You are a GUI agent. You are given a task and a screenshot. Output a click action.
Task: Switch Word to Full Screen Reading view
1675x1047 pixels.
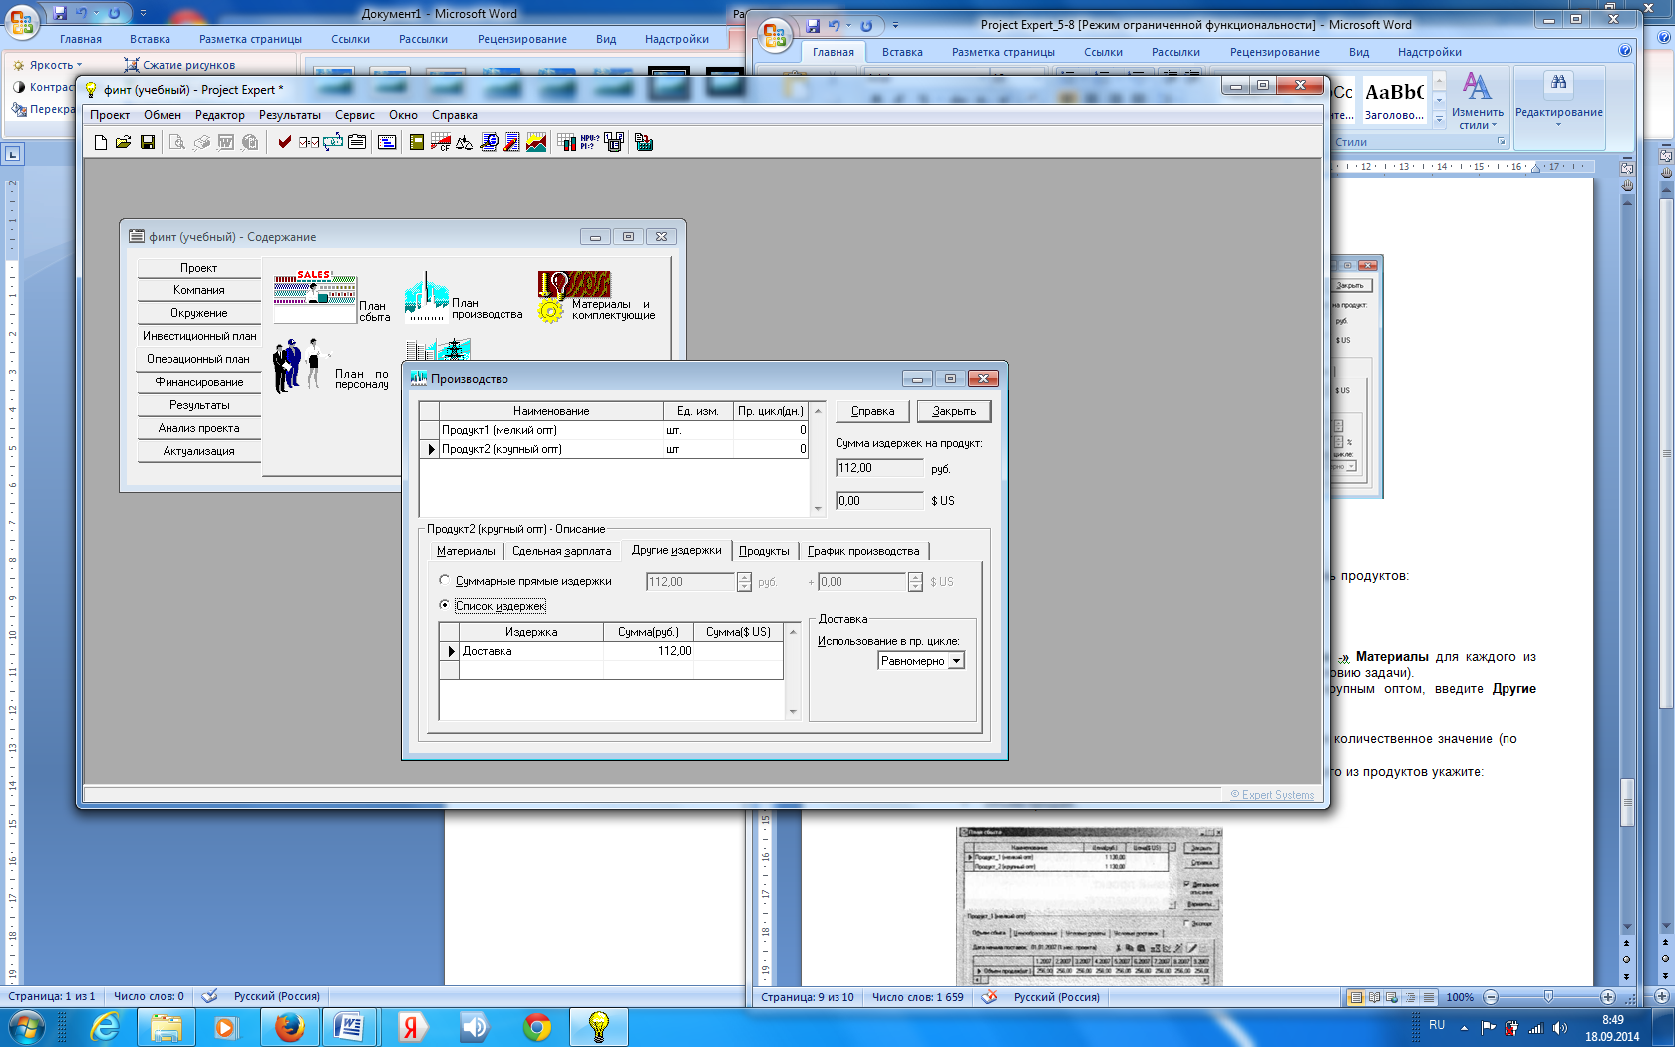click(1374, 997)
